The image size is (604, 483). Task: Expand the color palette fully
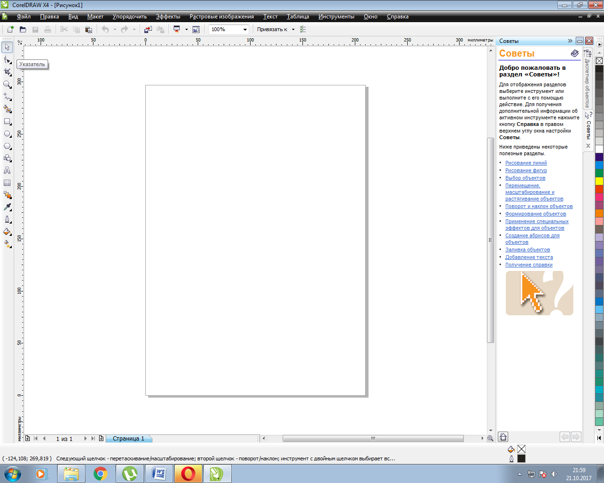point(599,438)
